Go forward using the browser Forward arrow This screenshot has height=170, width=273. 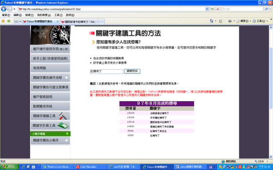(10, 9)
